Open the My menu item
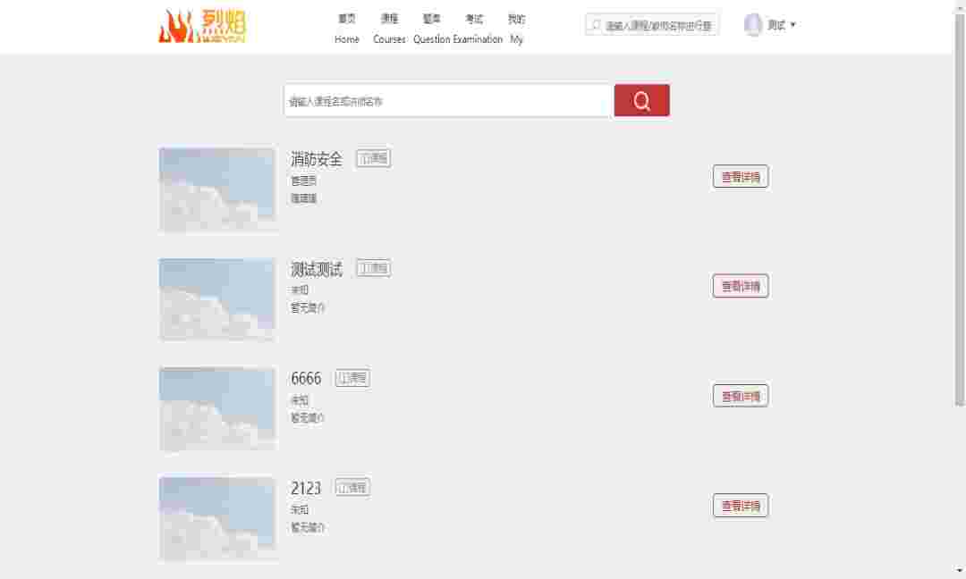This screenshot has height=579, width=966. coord(517,29)
